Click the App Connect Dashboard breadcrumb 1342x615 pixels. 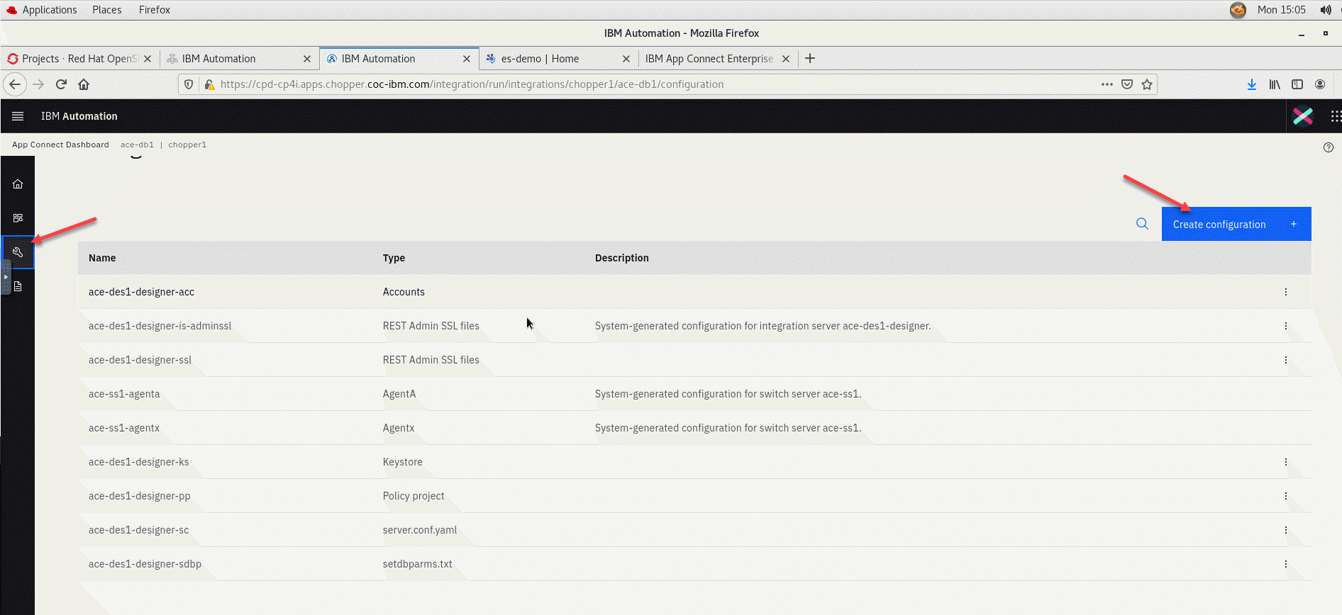(x=60, y=145)
